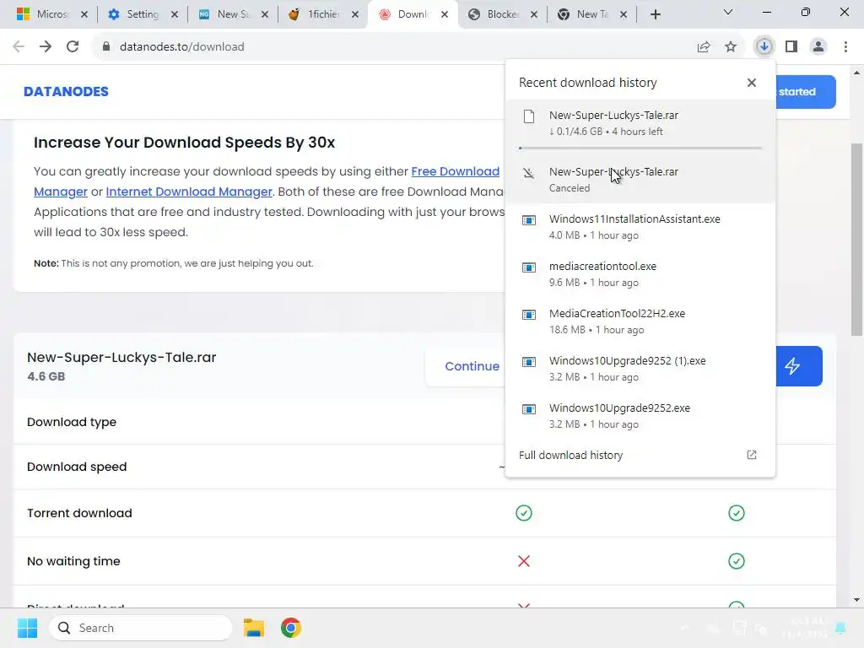The width and height of the screenshot is (864, 648).
Task: Click the MediaCreationTool22H2.exe file icon
Action: (529, 316)
